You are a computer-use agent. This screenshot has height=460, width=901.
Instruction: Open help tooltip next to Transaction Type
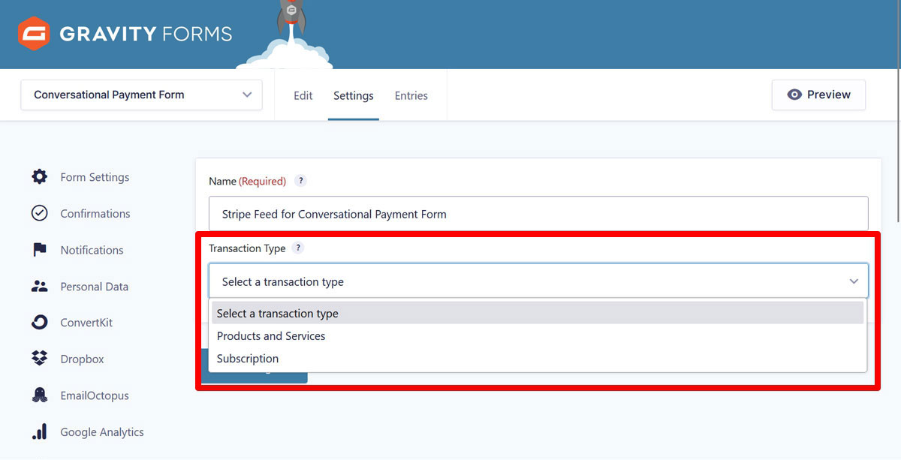tap(298, 248)
